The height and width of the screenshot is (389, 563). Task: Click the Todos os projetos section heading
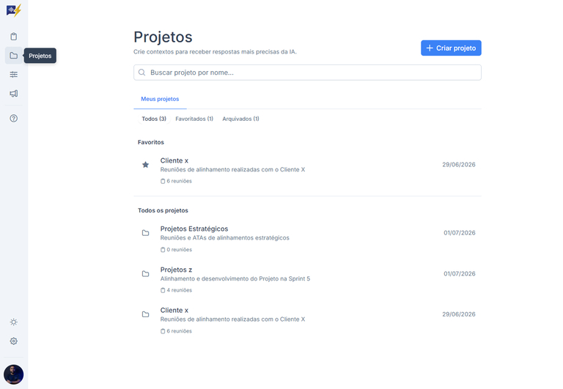pos(163,211)
